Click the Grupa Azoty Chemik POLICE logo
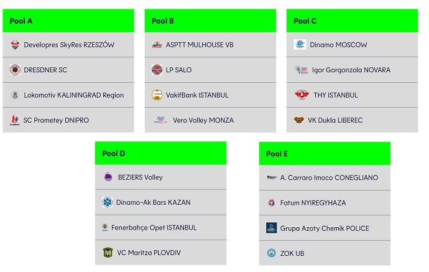The width and height of the screenshot is (429, 272). click(272, 228)
